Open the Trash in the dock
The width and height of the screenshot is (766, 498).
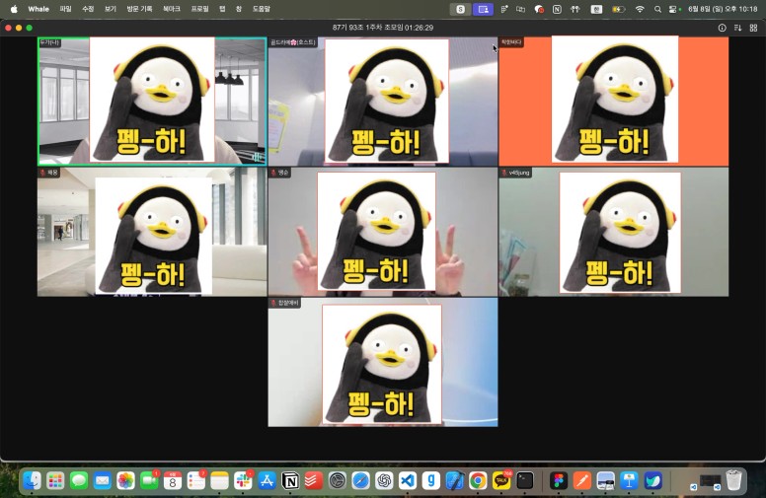coord(733,481)
